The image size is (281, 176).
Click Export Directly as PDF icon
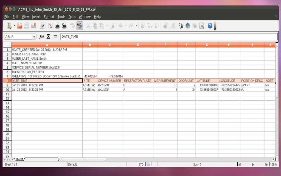coord(50,26)
